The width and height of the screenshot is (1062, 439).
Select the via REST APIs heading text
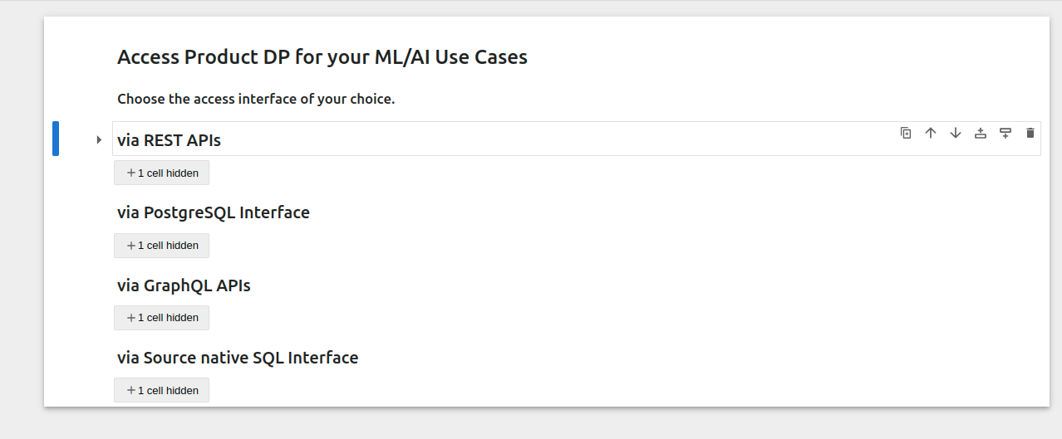pos(170,140)
